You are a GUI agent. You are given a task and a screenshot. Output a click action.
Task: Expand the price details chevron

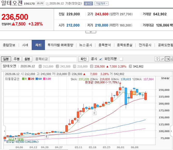point(91,32)
